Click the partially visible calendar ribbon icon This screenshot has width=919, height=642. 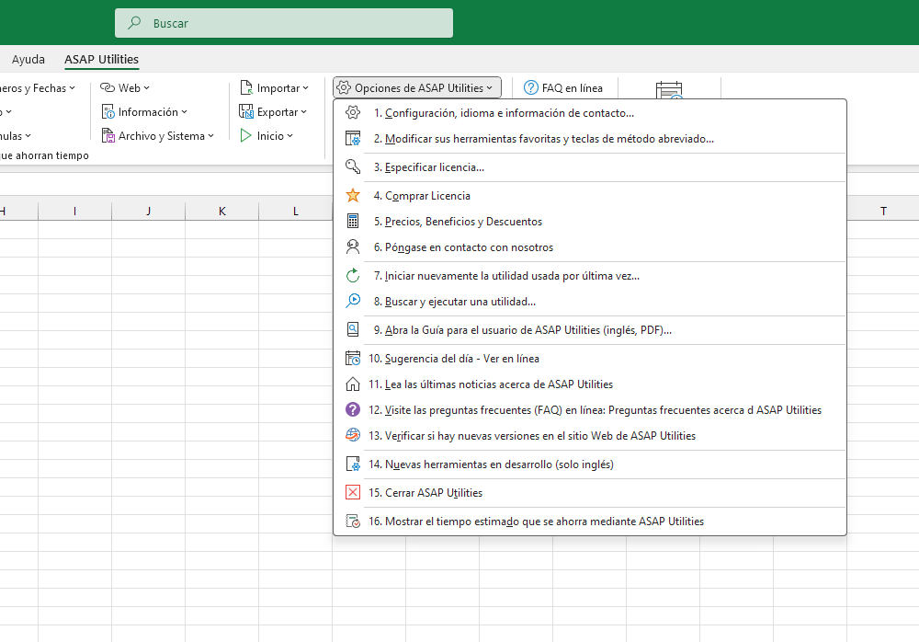[x=669, y=90]
